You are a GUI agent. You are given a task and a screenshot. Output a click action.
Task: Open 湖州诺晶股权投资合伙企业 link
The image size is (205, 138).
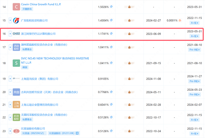(44, 45)
